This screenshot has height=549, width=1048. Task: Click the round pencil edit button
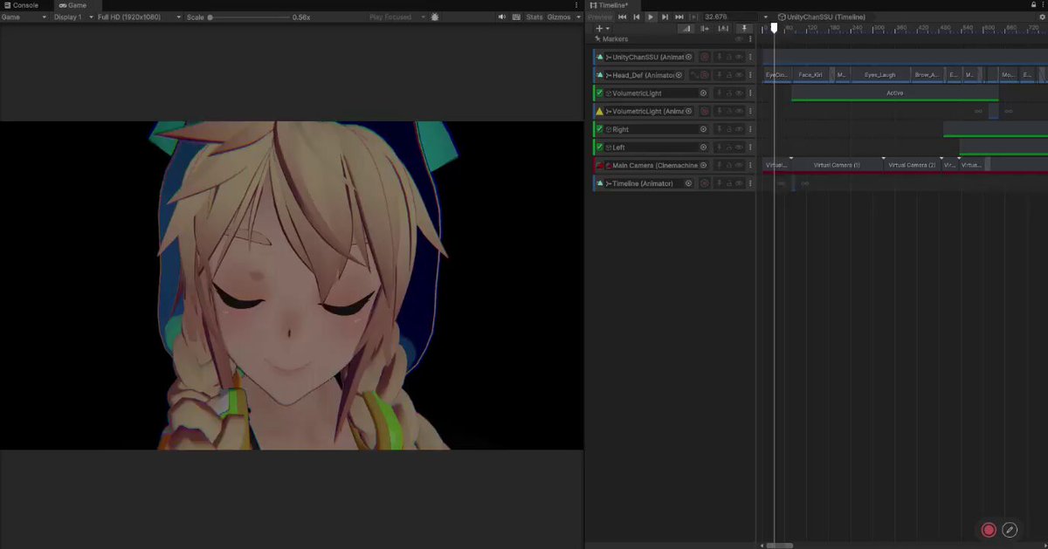click(1010, 530)
